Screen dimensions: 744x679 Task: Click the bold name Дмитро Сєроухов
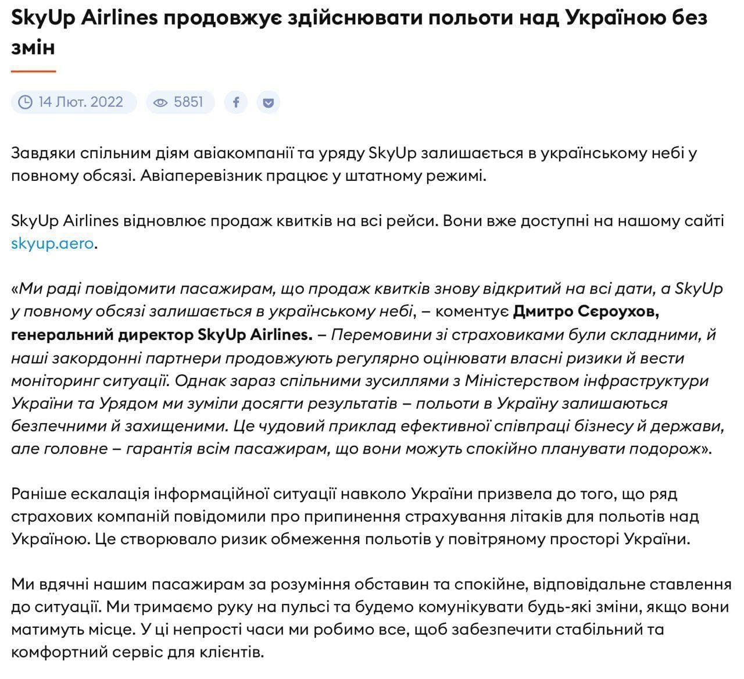[586, 312]
